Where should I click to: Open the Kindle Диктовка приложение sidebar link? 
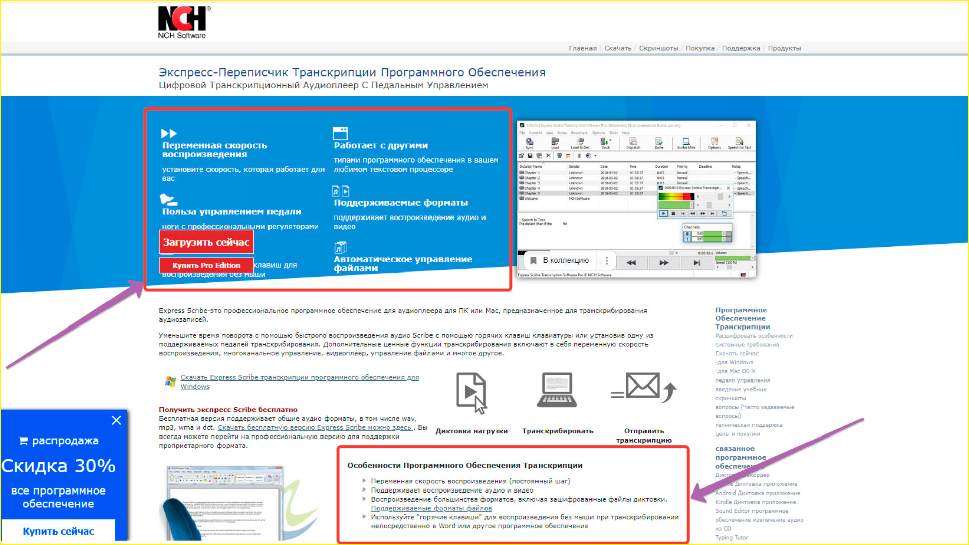tap(756, 502)
